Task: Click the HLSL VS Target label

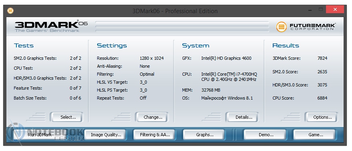Action: click(112, 82)
